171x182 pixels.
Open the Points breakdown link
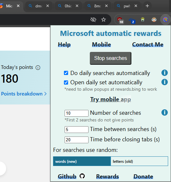click(24, 94)
